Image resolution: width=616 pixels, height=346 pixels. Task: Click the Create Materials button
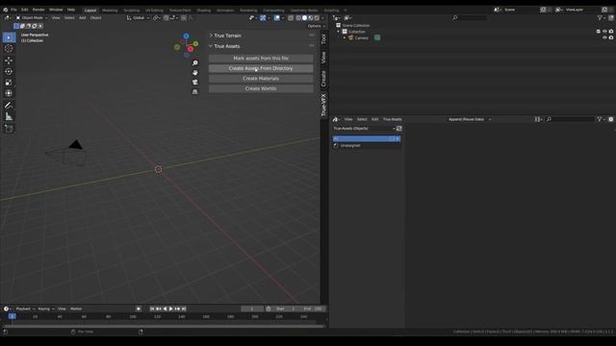(x=261, y=79)
